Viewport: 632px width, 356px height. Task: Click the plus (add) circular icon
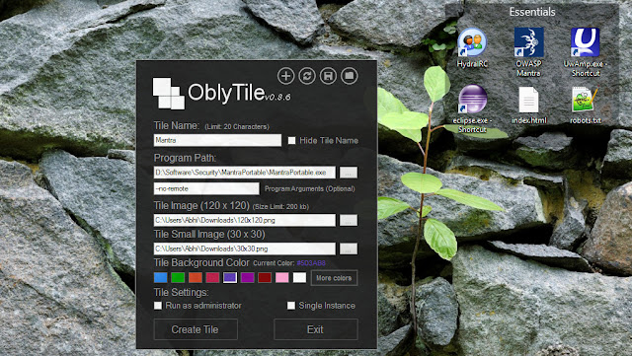(285, 76)
